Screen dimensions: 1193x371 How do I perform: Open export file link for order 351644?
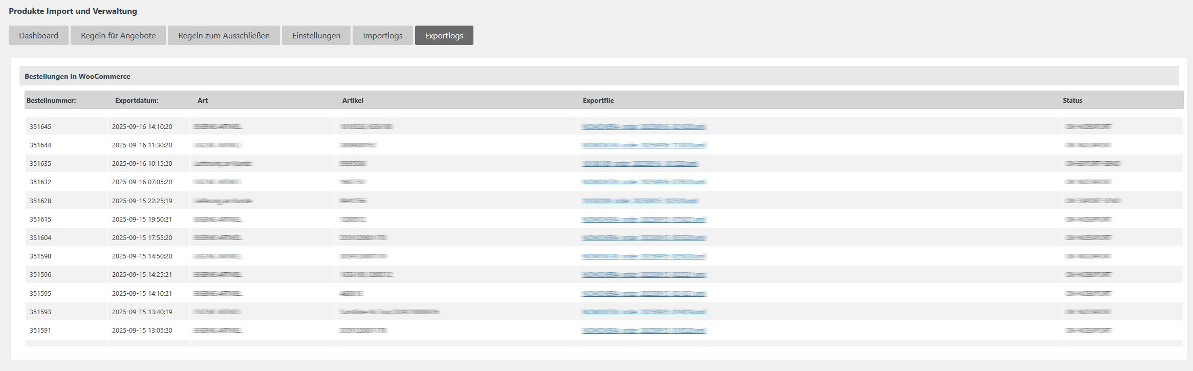(644, 145)
